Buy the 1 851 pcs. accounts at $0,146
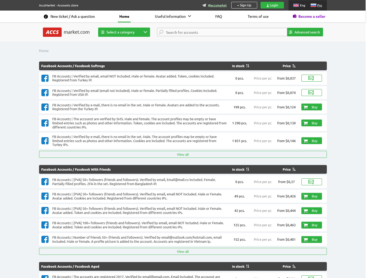Screen dimensions: 370x278 click(311, 141)
